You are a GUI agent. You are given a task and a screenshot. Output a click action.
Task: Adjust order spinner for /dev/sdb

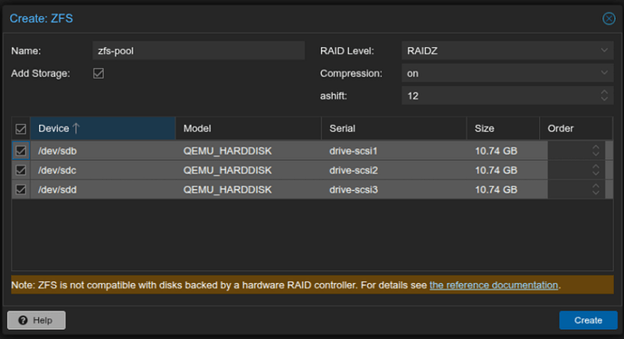pos(595,151)
